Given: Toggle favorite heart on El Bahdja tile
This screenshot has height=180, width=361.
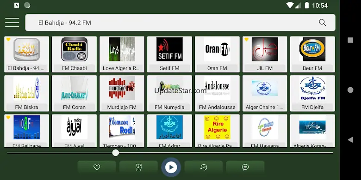Looking at the screenshot, I should [8, 40].
